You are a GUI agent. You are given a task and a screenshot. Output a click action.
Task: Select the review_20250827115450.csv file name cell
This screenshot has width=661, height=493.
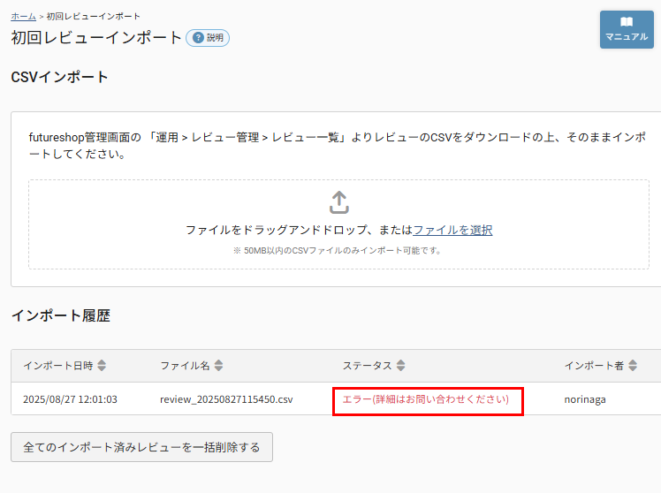(226, 399)
